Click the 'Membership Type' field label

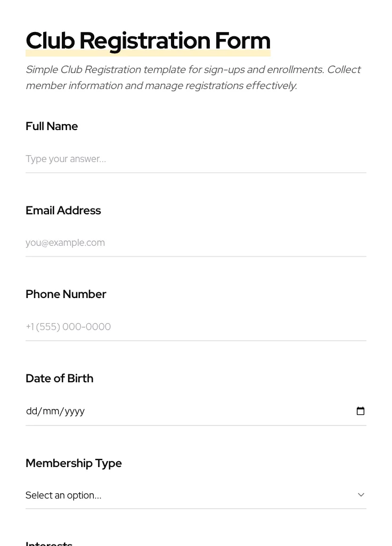pos(73,463)
